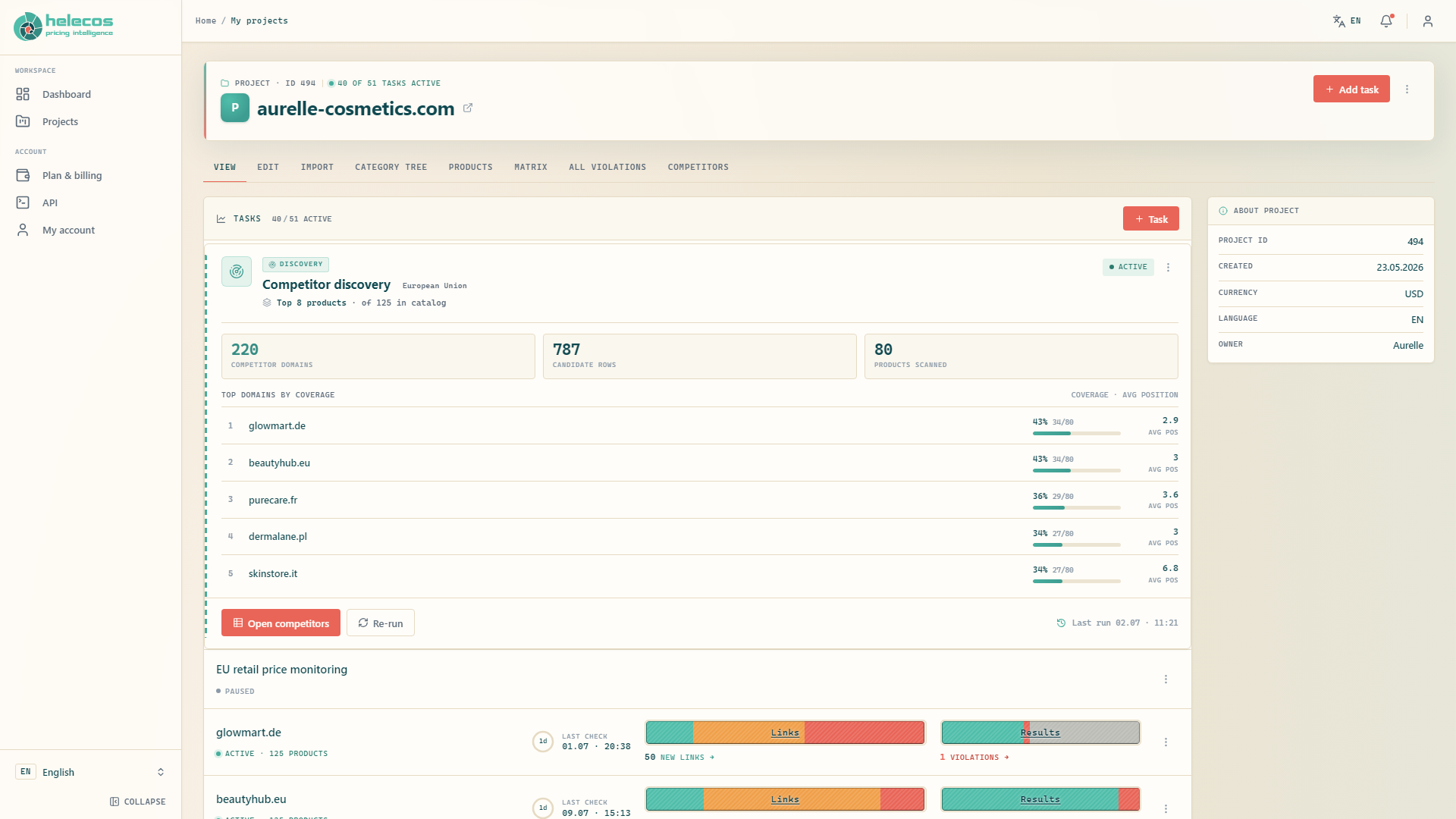The height and width of the screenshot is (819, 1456).
Task: Switch header language EN selector
Action: pos(1347,21)
